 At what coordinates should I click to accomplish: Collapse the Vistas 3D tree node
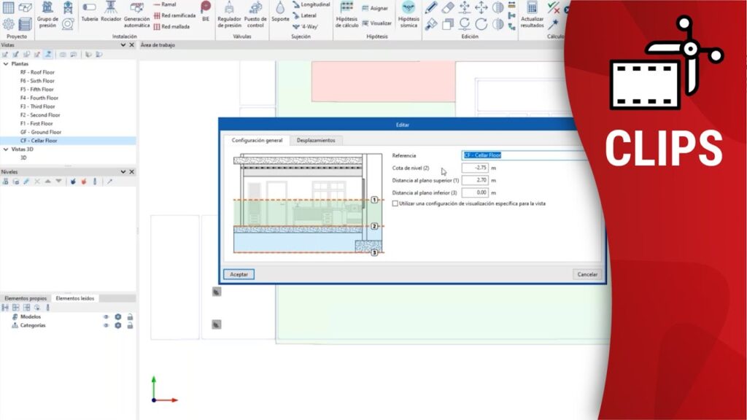[6, 149]
